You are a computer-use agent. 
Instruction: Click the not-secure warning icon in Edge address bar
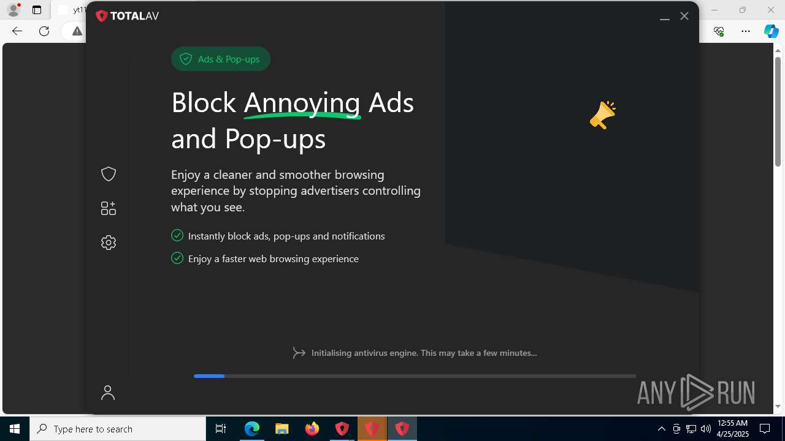point(77,31)
